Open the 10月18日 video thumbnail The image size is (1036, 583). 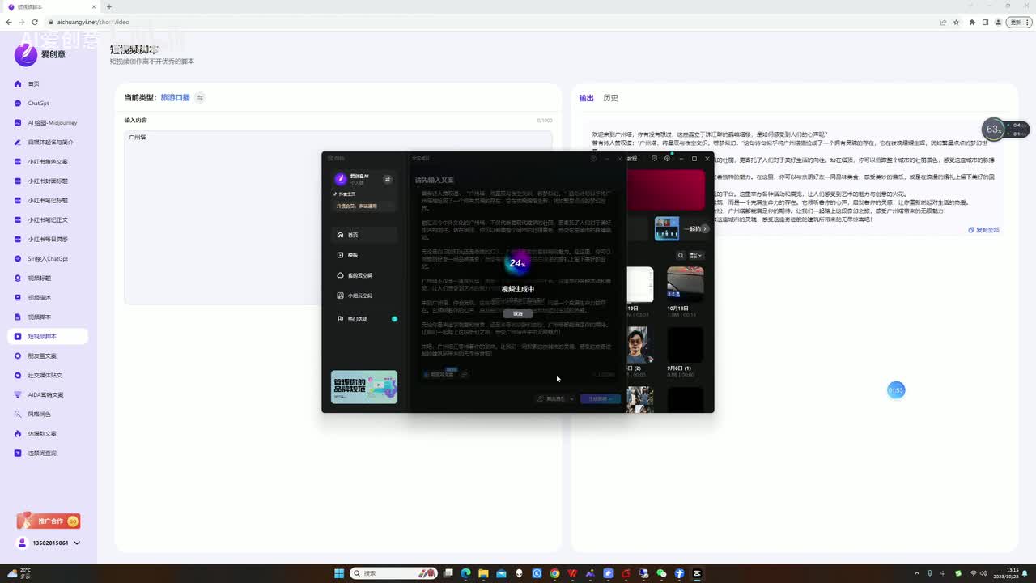pos(685,284)
